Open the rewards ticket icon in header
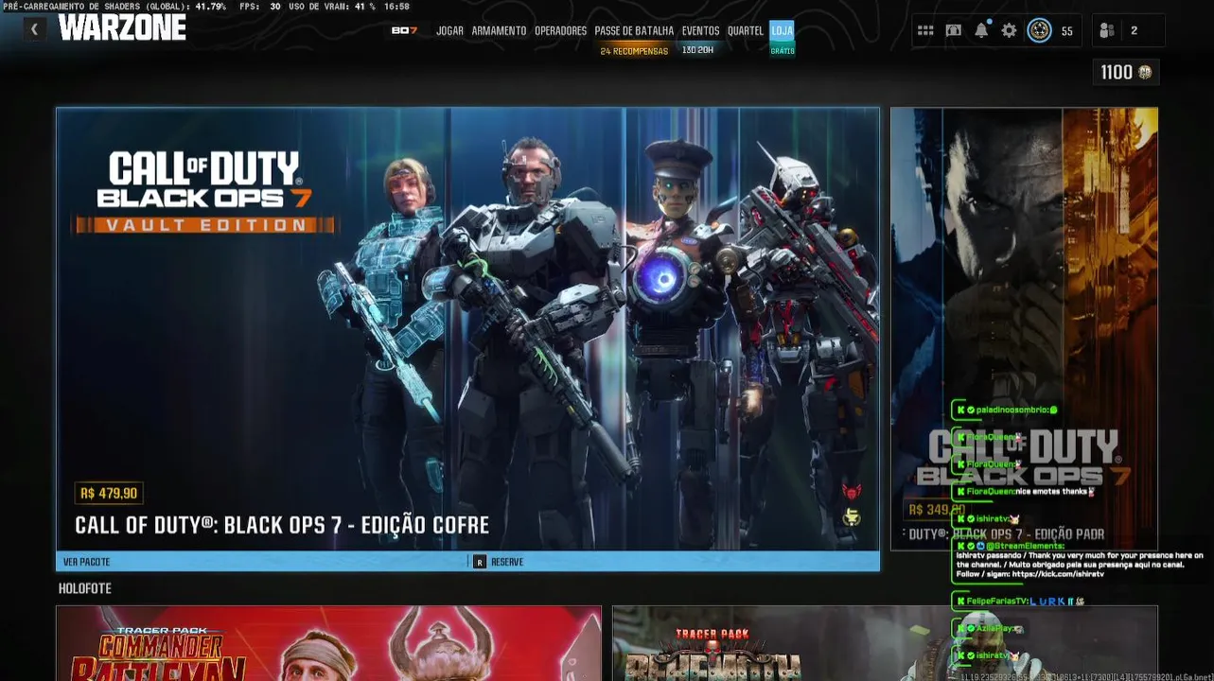The image size is (1214, 681). [x=954, y=30]
